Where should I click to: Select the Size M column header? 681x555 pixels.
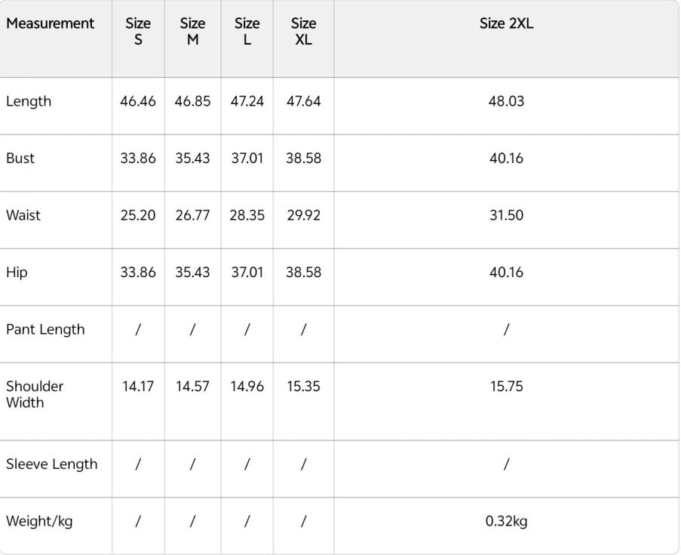coord(192,31)
